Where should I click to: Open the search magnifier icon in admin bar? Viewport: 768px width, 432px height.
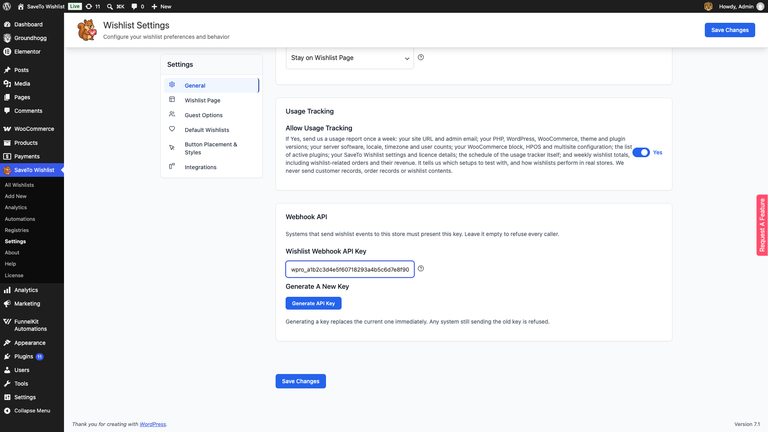[110, 6]
